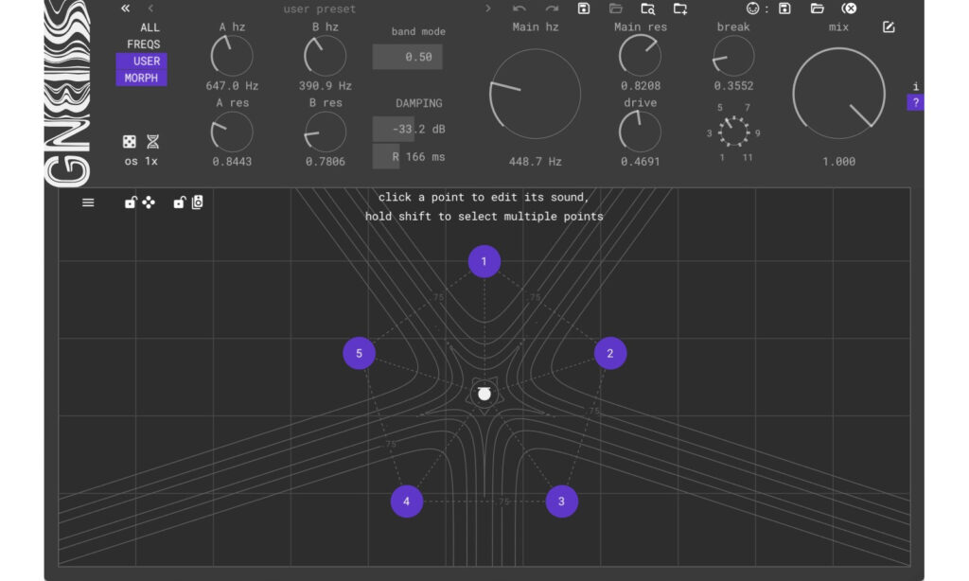Screen dimensions: 969x581
Task: Click the B res knob
Action: coord(326,132)
